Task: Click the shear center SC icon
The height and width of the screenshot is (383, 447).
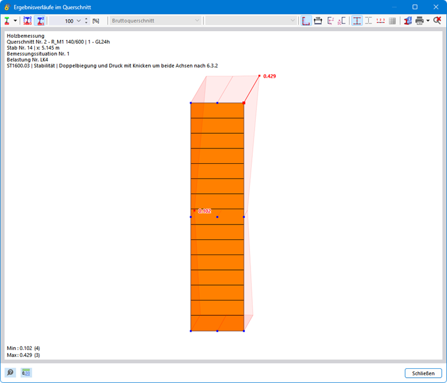Action: (x=342, y=21)
